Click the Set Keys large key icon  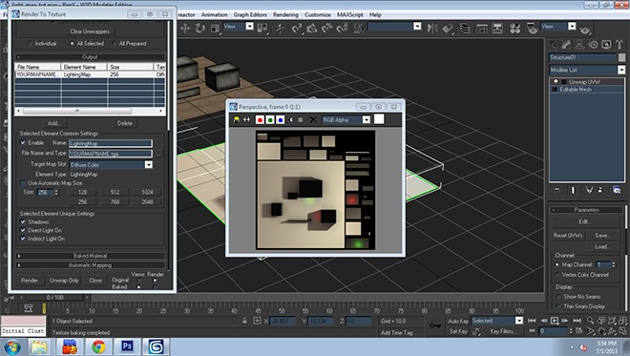point(435,325)
